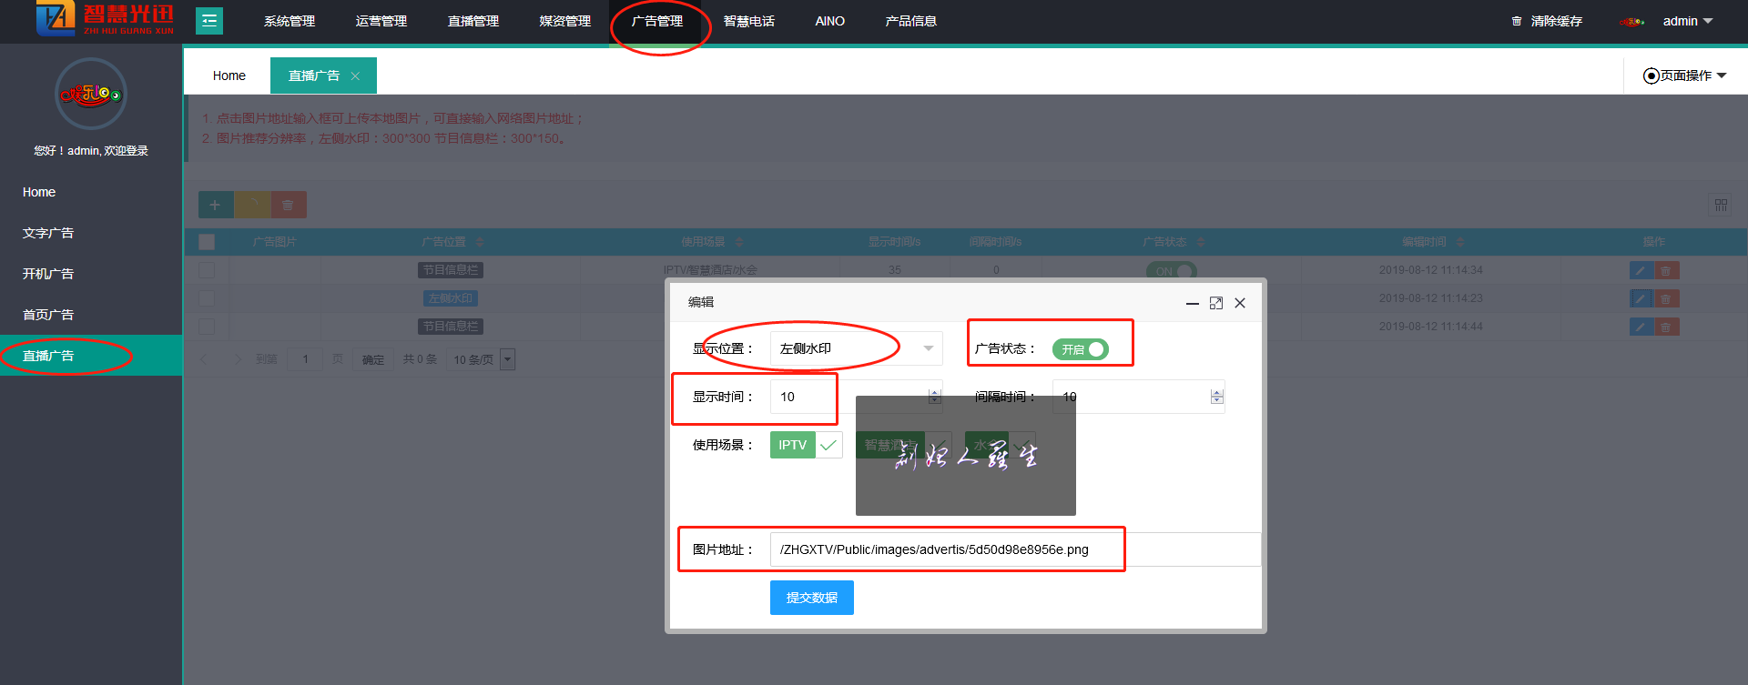The image size is (1748, 685).
Task: Toggle the 广告状态 开启 switch
Action: (1081, 349)
